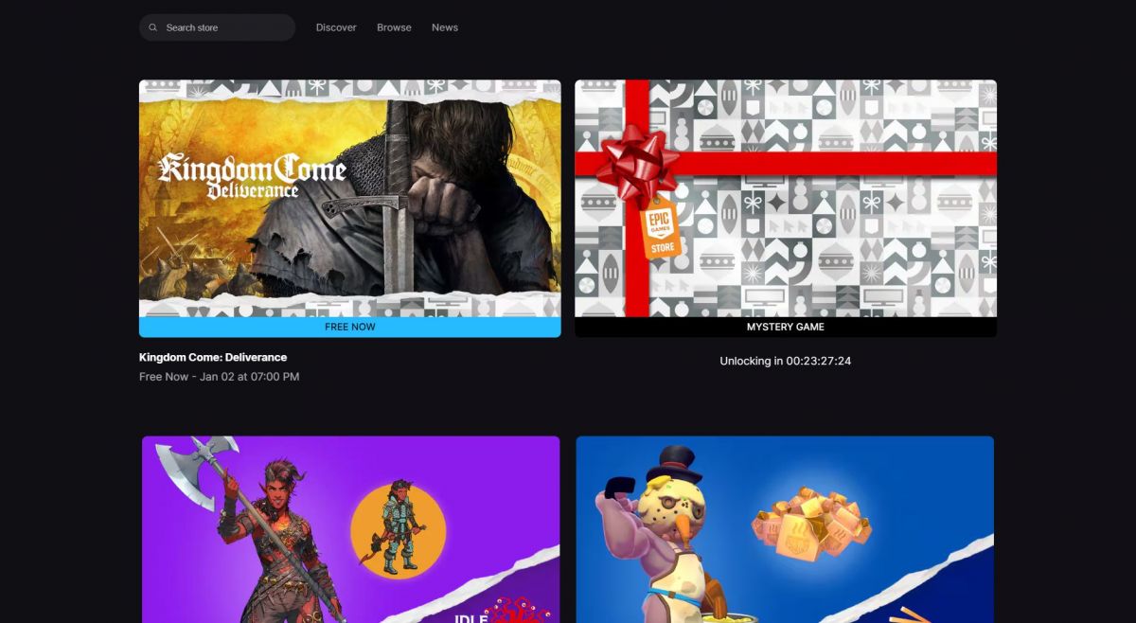
Task: Click the magnifier icon in search bar
Action: tap(153, 27)
